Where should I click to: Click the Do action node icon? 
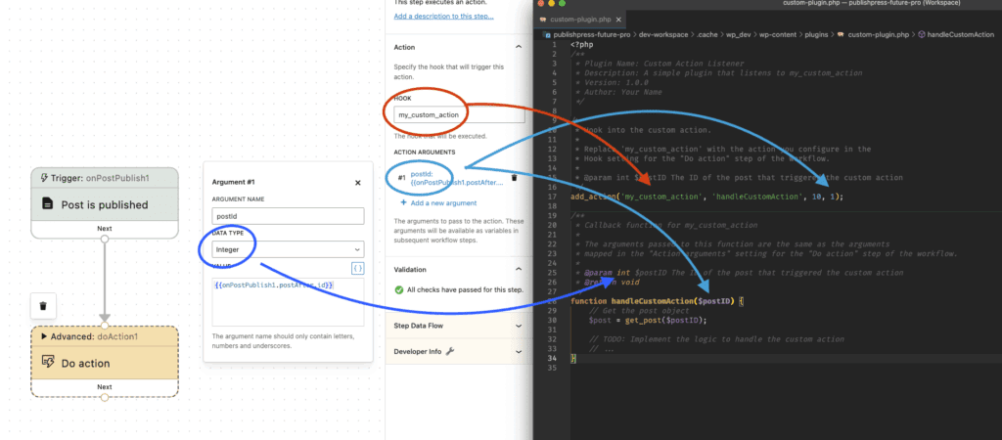(47, 363)
